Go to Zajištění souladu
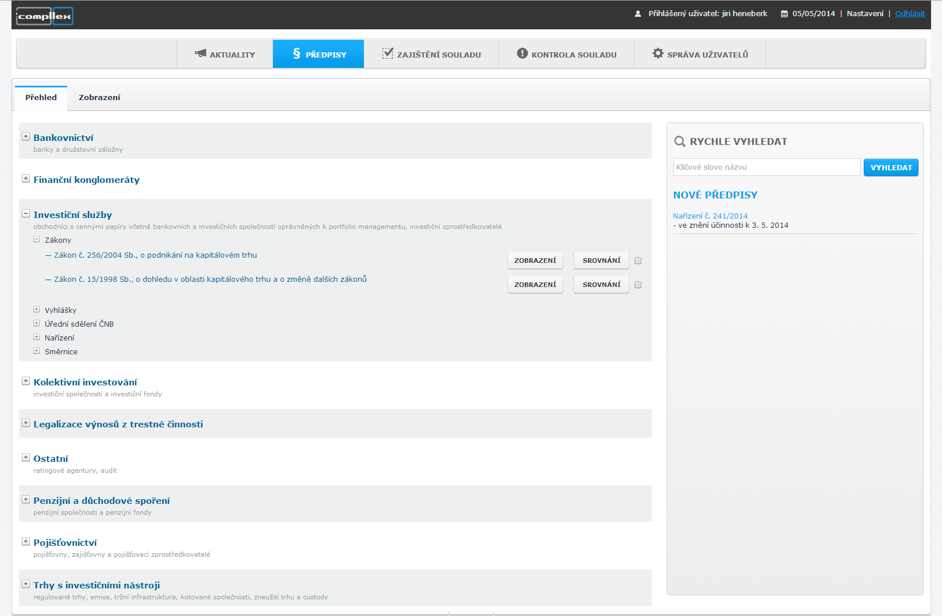The image size is (942, 616). 431,54
